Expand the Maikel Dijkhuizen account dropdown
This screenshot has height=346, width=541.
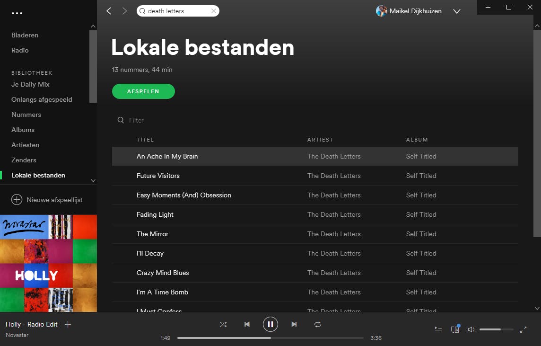tap(457, 11)
